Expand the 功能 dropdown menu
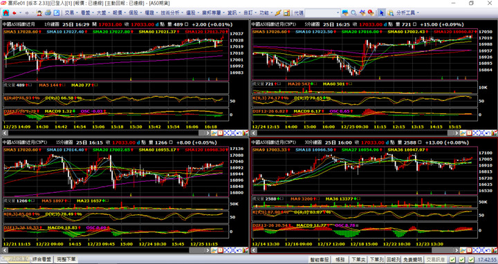 pyautogui.click(x=272, y=13)
